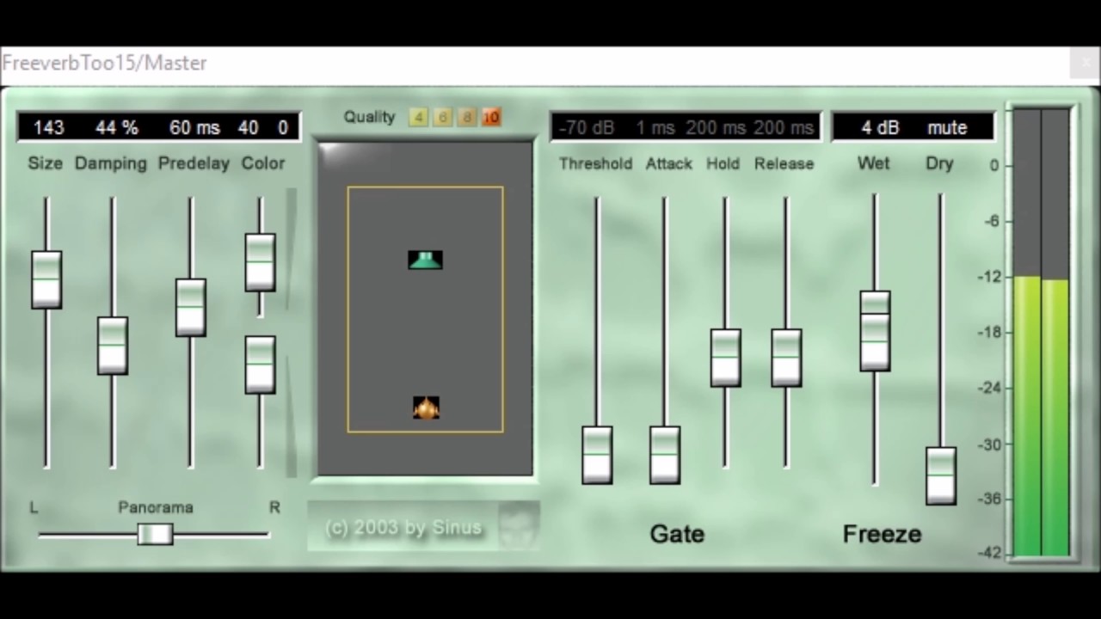Click the green speaker icon in the room view
The width and height of the screenshot is (1101, 619).
pyautogui.click(x=425, y=260)
